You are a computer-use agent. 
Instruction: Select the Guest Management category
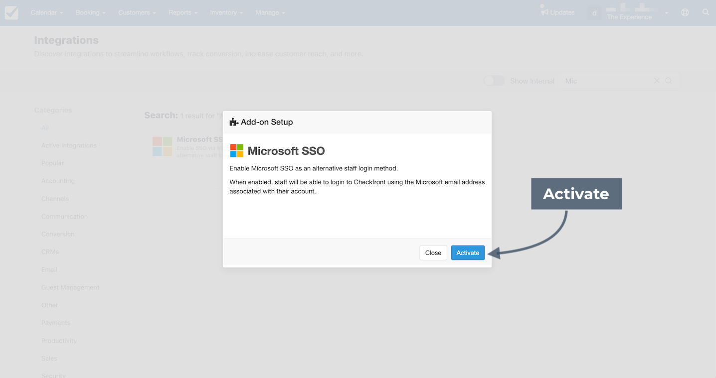(x=70, y=287)
